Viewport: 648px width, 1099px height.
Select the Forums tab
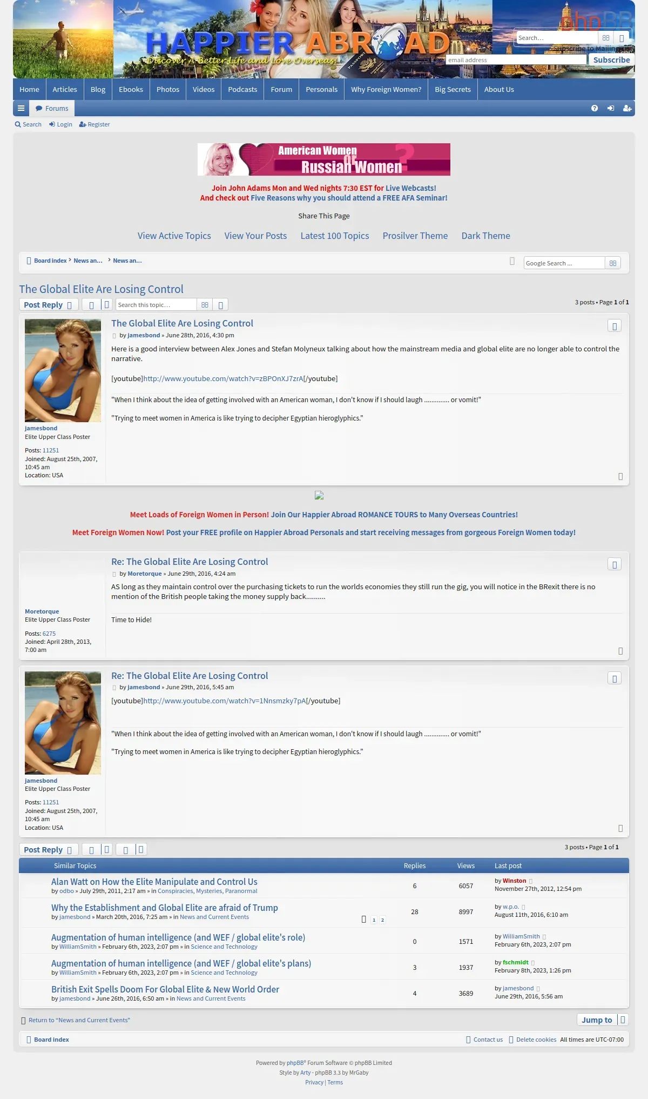tap(52, 108)
